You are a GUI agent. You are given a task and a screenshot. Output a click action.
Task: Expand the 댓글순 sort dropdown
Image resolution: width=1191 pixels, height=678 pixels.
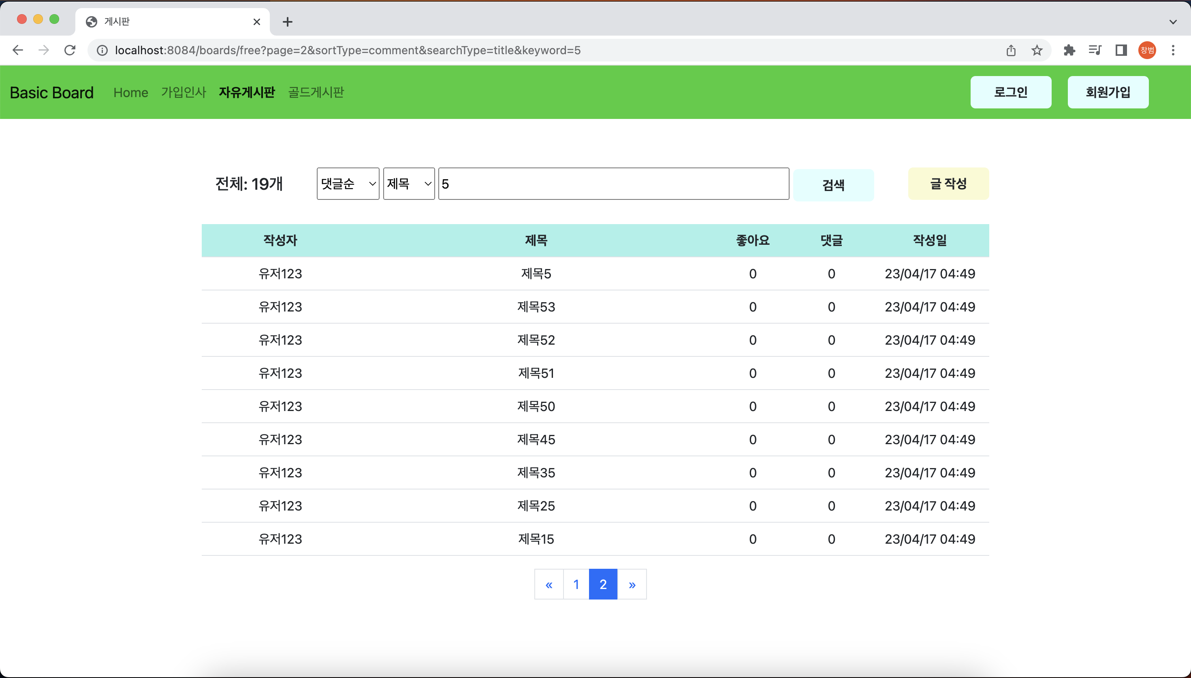tap(348, 184)
